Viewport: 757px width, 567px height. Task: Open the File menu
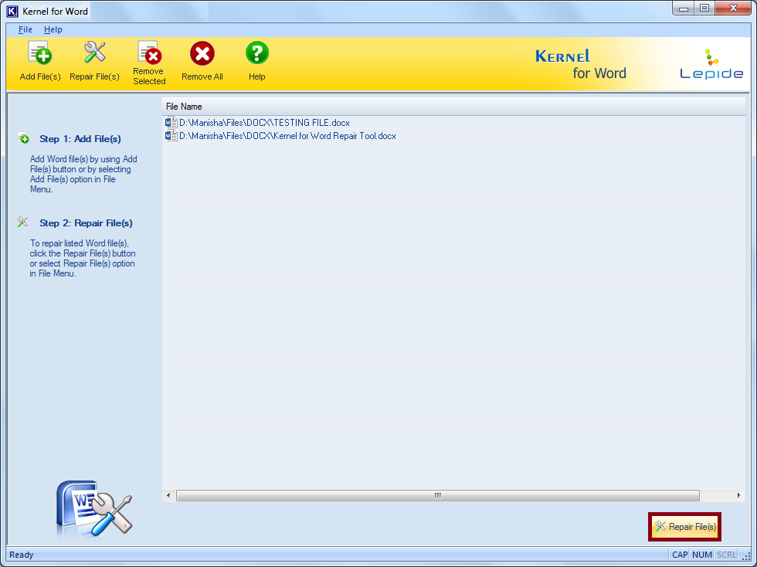click(x=25, y=29)
